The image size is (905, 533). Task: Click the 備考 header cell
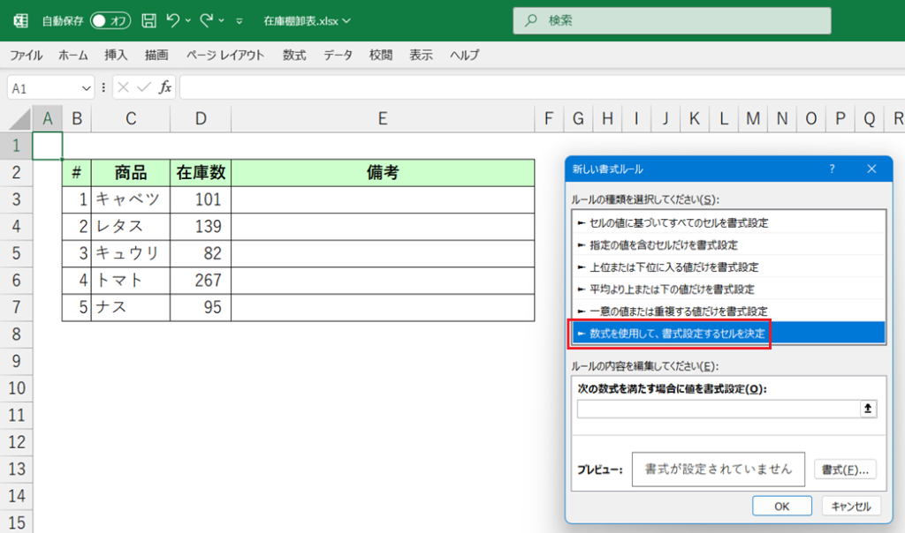point(383,172)
